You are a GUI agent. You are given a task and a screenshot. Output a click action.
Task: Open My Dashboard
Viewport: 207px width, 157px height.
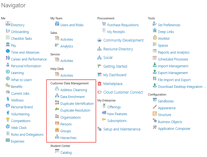pos(115,75)
